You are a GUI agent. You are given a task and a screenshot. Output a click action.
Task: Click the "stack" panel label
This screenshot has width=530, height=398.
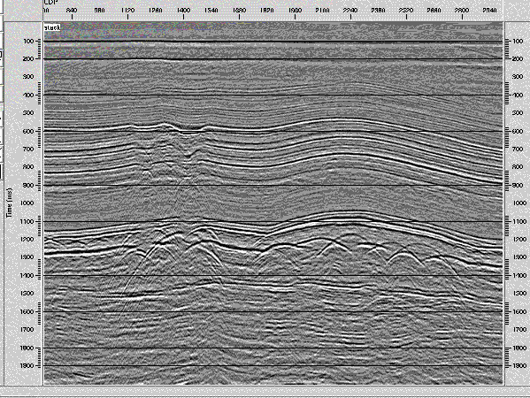click(x=52, y=27)
